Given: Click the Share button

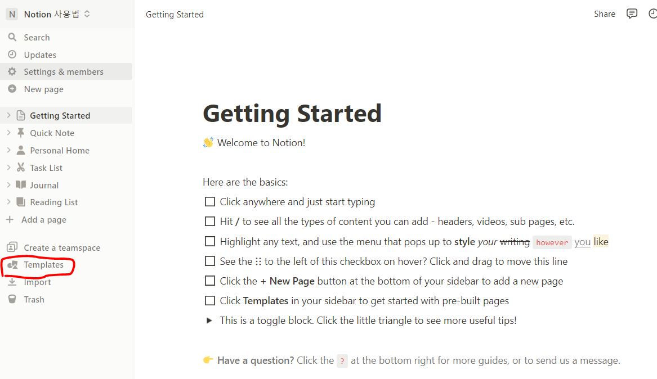Looking at the screenshot, I should tap(605, 14).
